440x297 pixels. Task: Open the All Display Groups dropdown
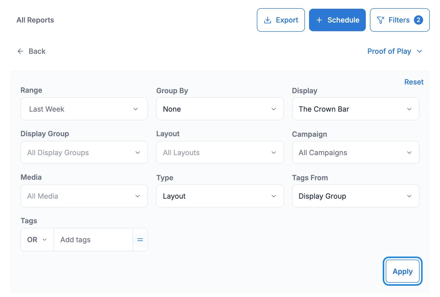pyautogui.click(x=84, y=152)
